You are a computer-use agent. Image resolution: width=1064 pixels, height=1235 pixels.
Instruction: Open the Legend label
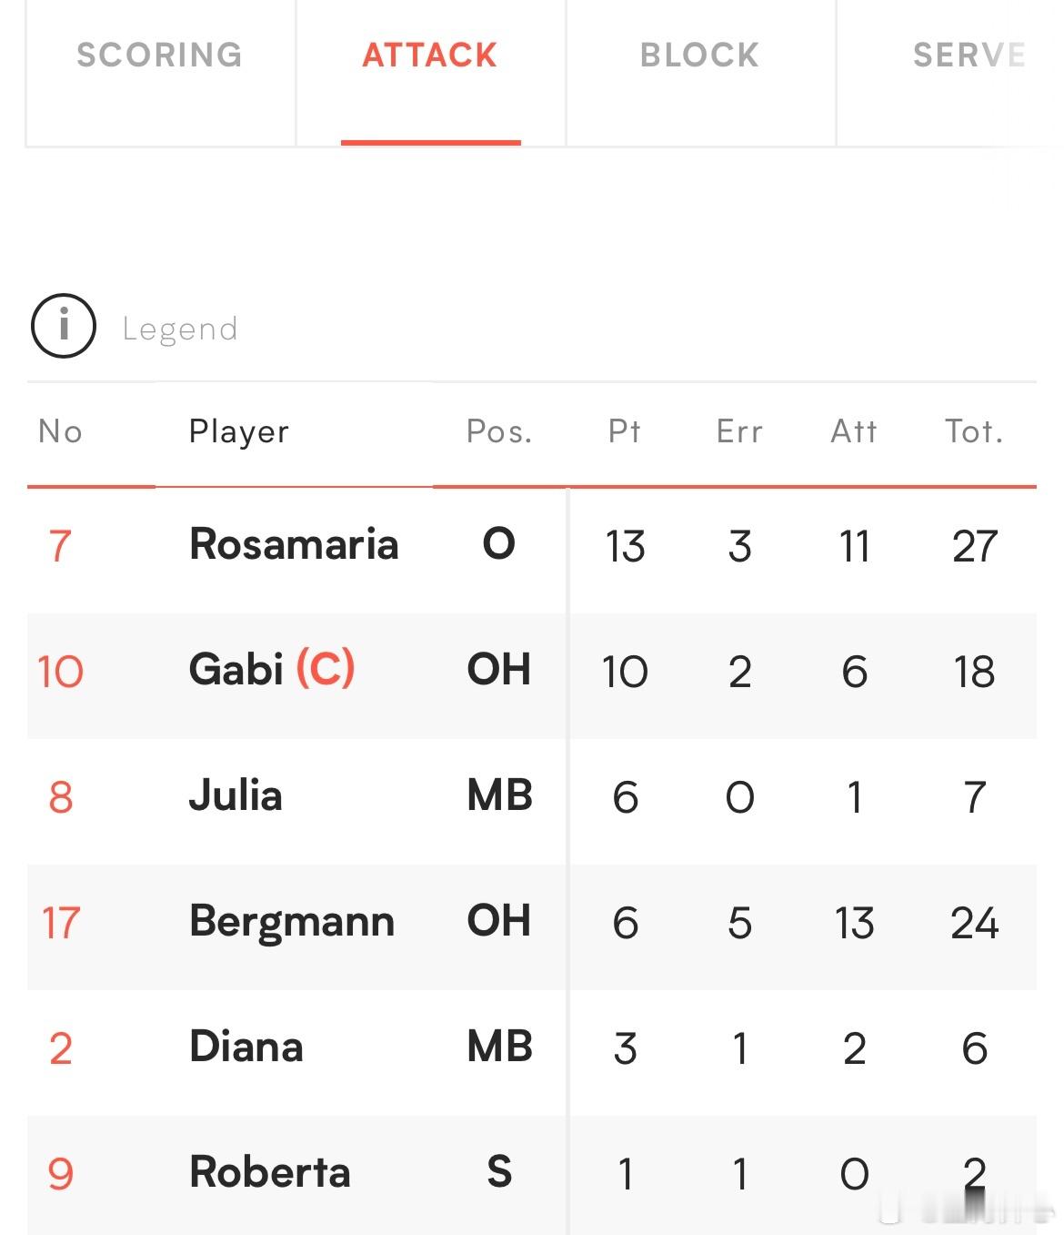point(180,329)
